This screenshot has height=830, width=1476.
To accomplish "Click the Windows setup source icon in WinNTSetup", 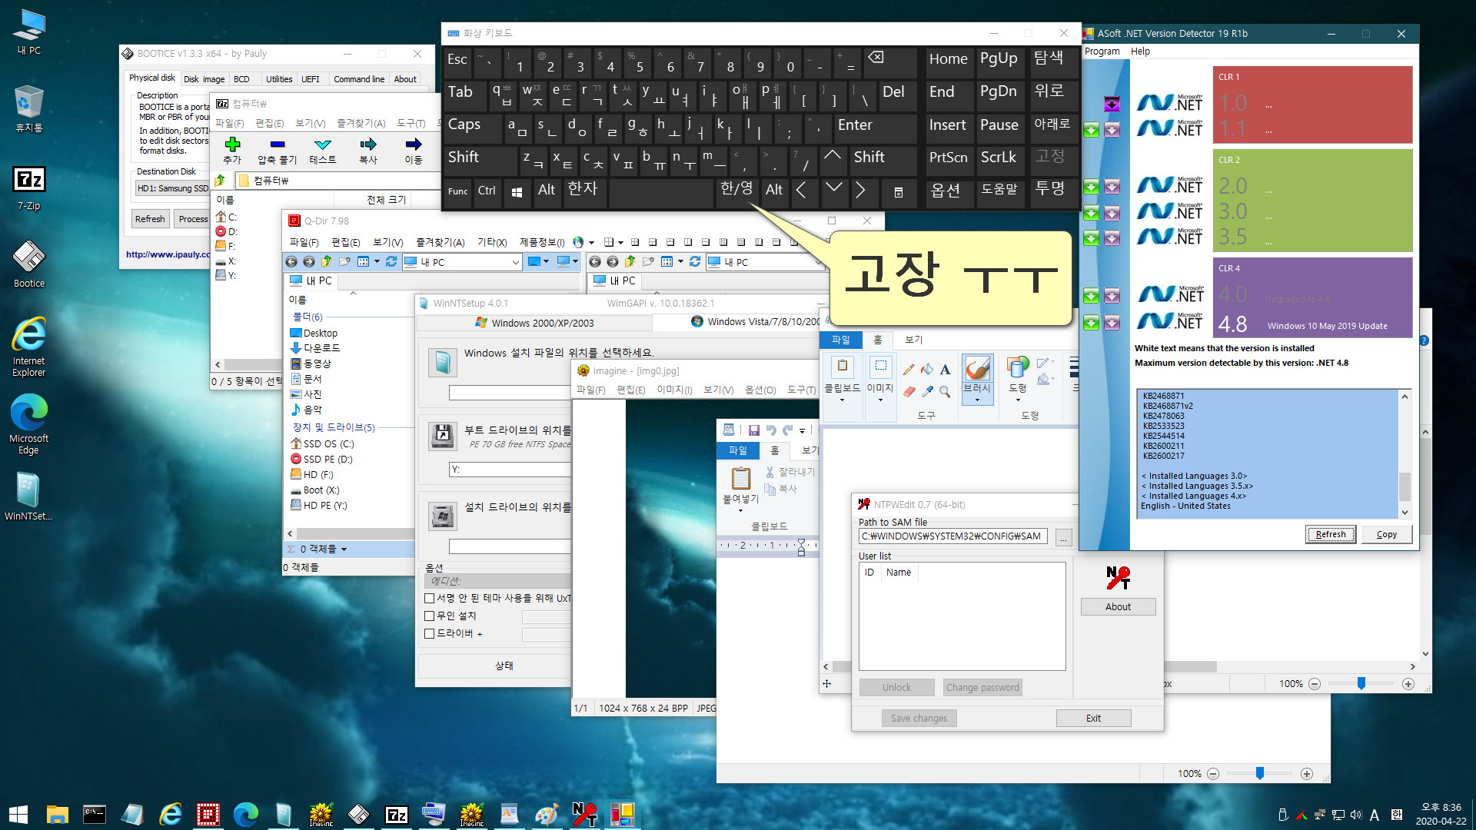I will coord(442,363).
